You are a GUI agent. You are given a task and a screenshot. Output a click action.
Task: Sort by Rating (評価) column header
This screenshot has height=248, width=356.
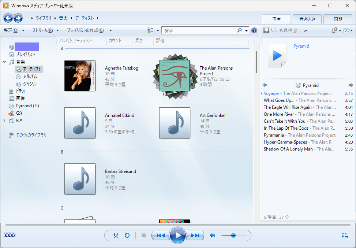[165, 40]
